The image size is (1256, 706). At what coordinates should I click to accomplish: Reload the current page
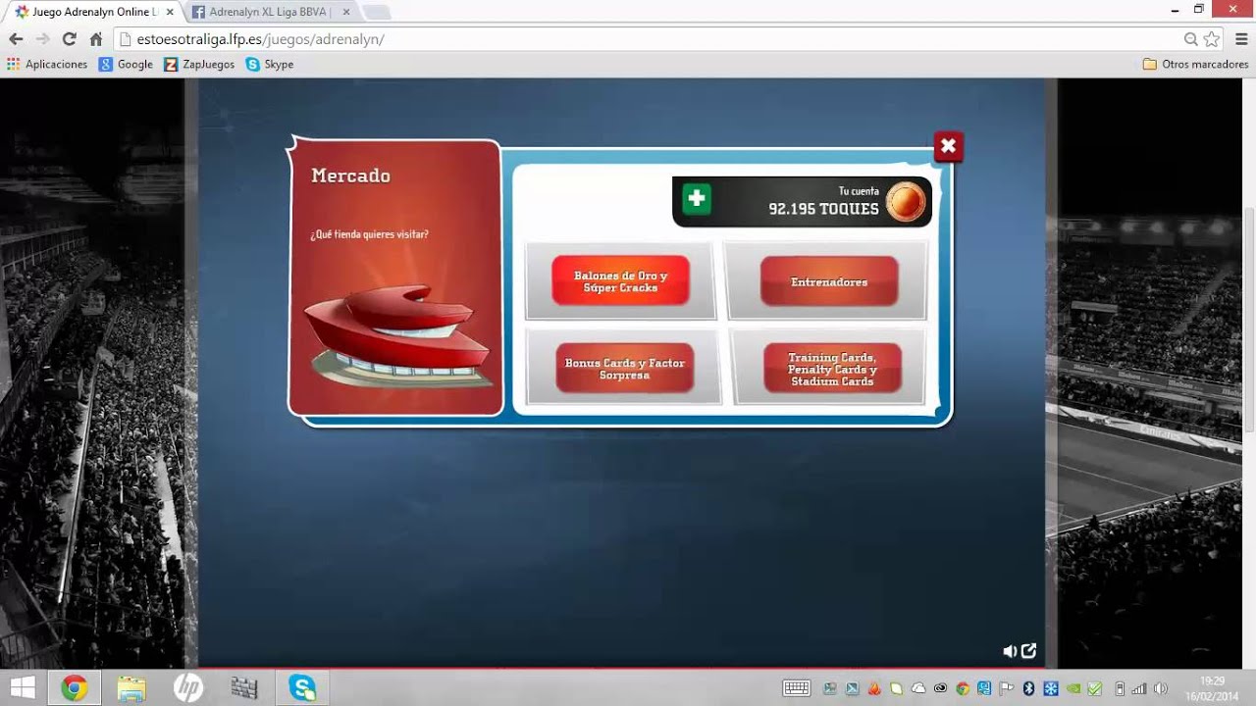tap(69, 39)
